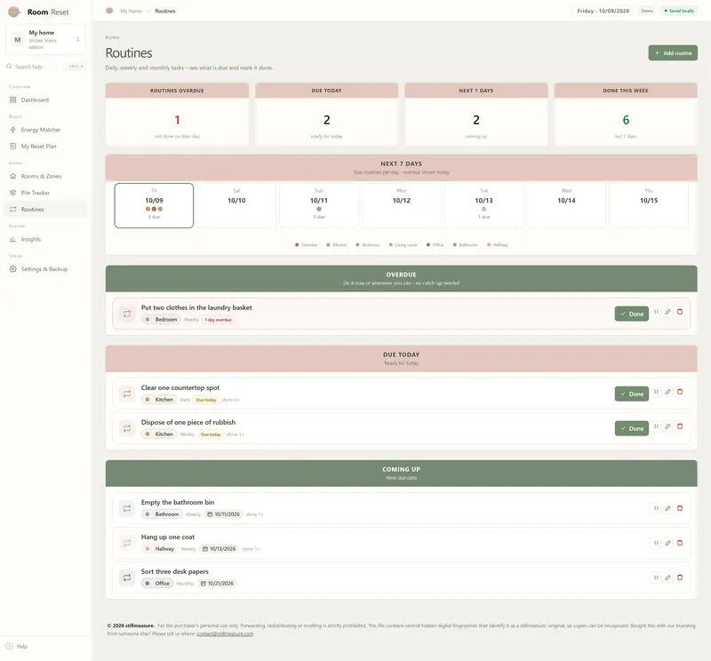The width and height of the screenshot is (711, 661).
Task: Pause the Hang up one coat routine
Action: point(656,543)
